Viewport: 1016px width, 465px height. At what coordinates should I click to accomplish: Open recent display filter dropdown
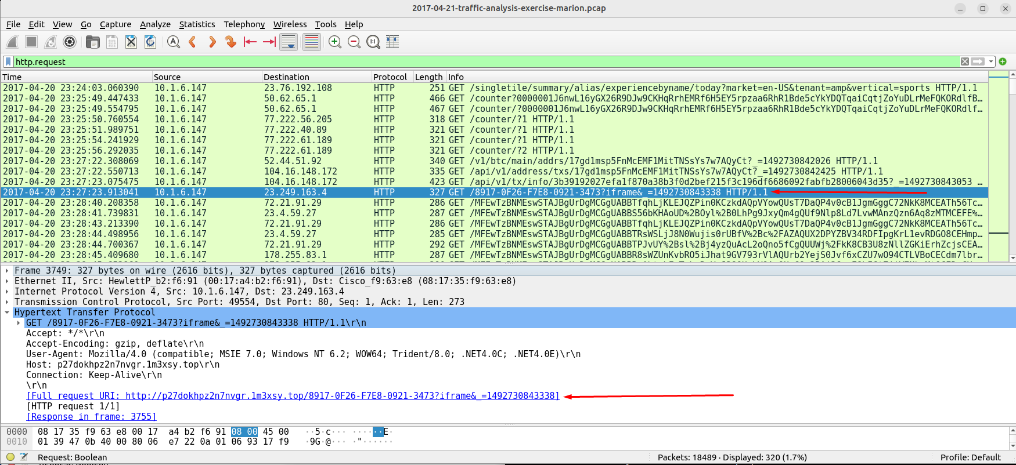(991, 61)
